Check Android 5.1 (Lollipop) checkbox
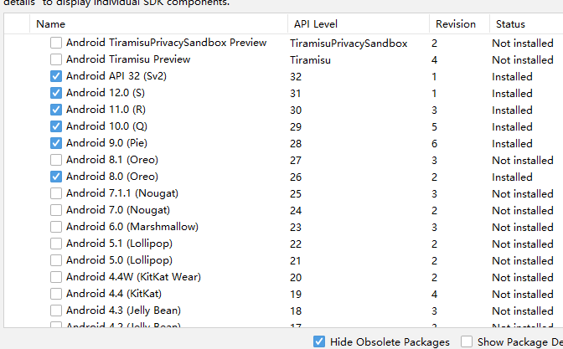 (55, 244)
